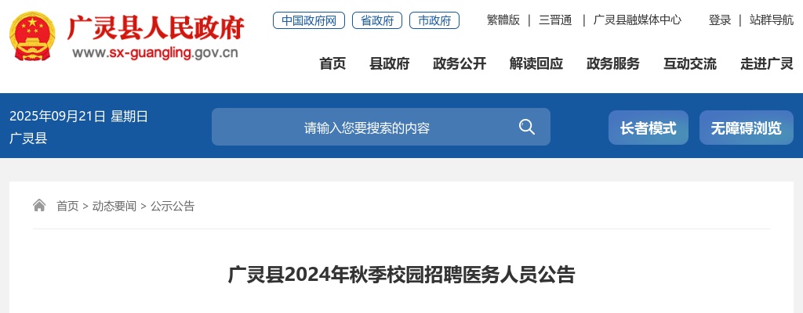
Task: Open 政务公开 navigation item
Action: (460, 64)
